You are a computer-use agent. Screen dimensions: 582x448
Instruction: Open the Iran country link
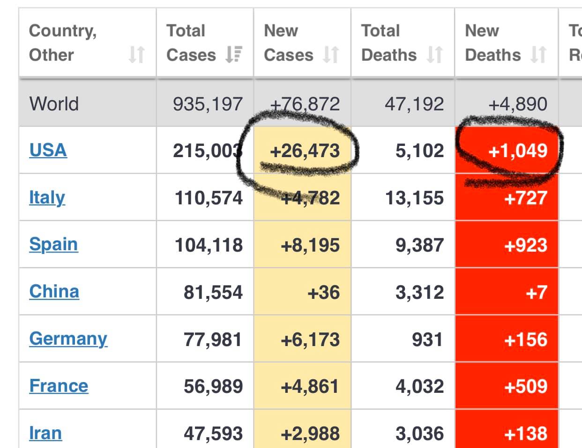[45, 433]
